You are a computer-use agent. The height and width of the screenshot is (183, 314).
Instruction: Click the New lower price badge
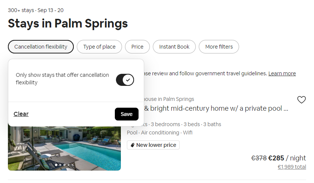tap(153, 145)
